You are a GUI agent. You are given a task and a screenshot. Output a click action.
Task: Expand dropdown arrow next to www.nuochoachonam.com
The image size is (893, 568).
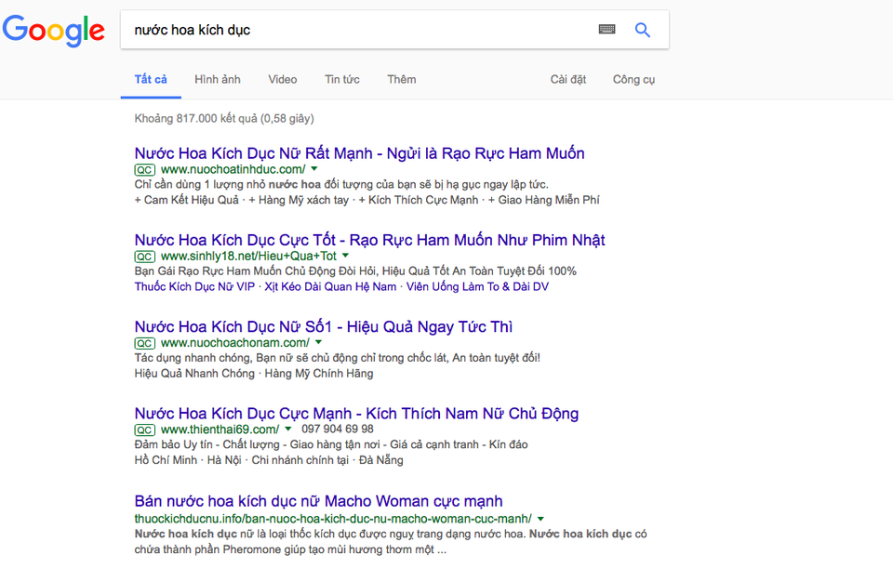(x=318, y=343)
